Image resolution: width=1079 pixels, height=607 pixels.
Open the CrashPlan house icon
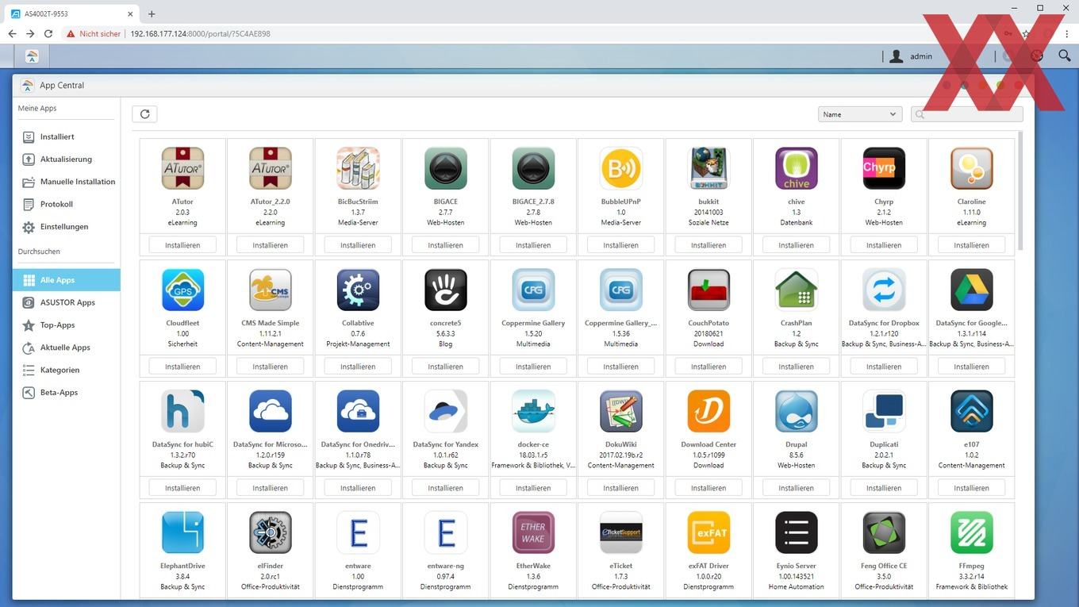click(x=796, y=290)
